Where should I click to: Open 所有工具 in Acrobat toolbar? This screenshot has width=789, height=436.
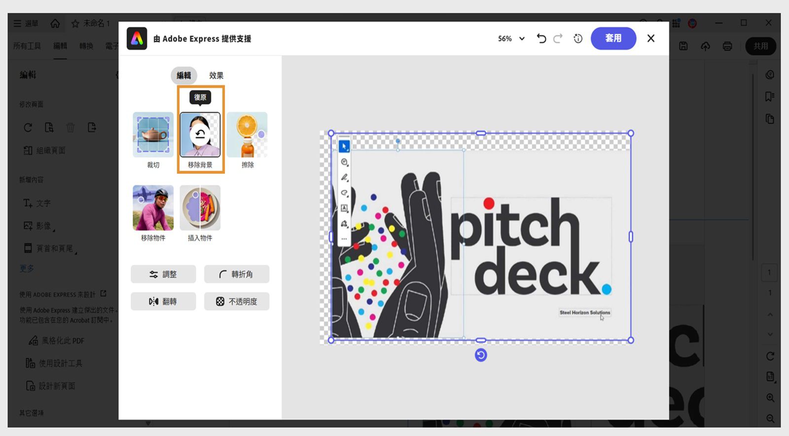[x=27, y=46]
